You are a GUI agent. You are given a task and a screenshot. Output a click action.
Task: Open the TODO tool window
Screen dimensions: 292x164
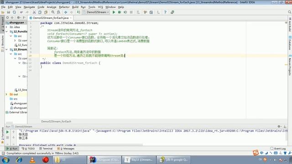[x=28, y=149]
